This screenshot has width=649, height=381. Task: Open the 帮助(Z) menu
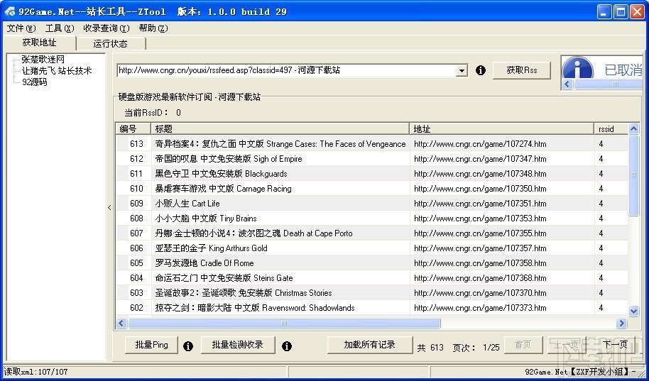153,28
